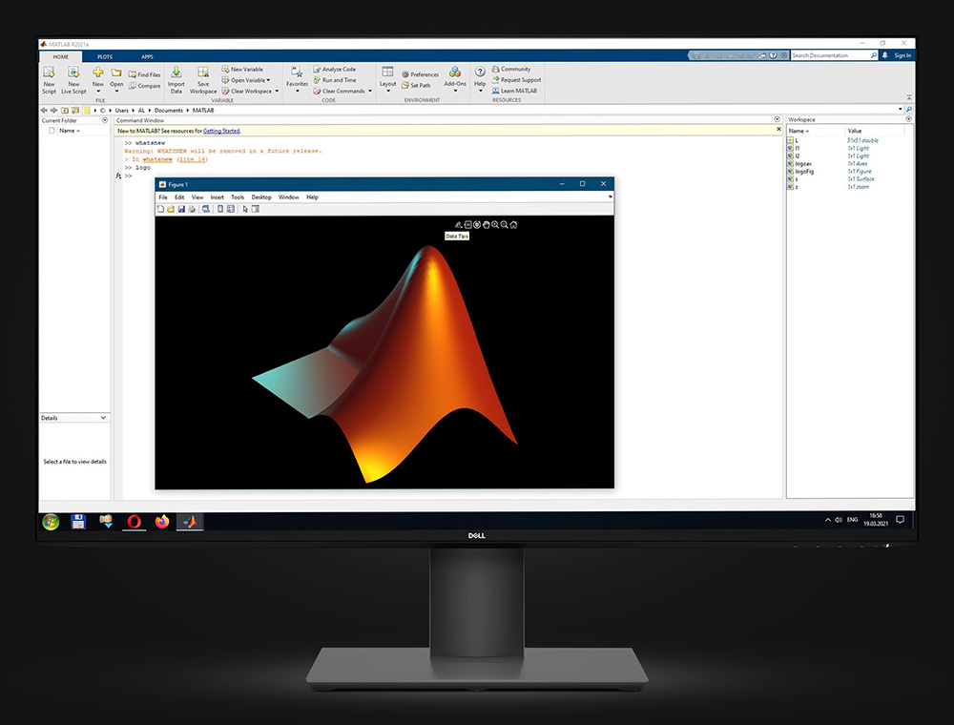This screenshot has height=725, width=954.
Task: Open Figure 1 Edit menu
Action: pos(179,197)
